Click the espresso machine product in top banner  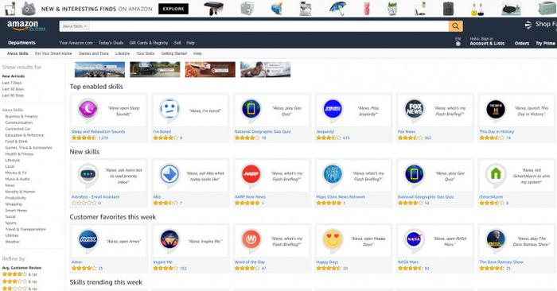(x=305, y=9)
